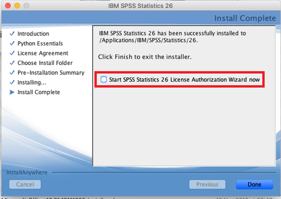Close the installer with red window button
281x199 pixels.
pyautogui.click(x=8, y=6)
